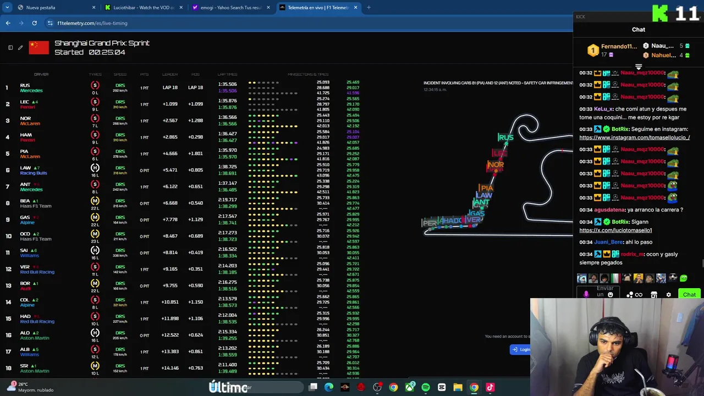Open a new browser tab with plus
This screenshot has height=396, width=704.
click(369, 8)
